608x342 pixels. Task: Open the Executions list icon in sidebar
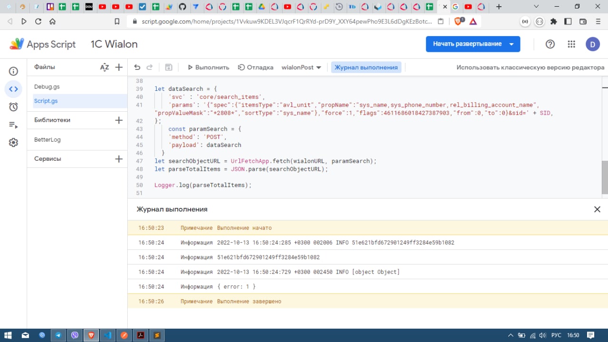point(13,125)
